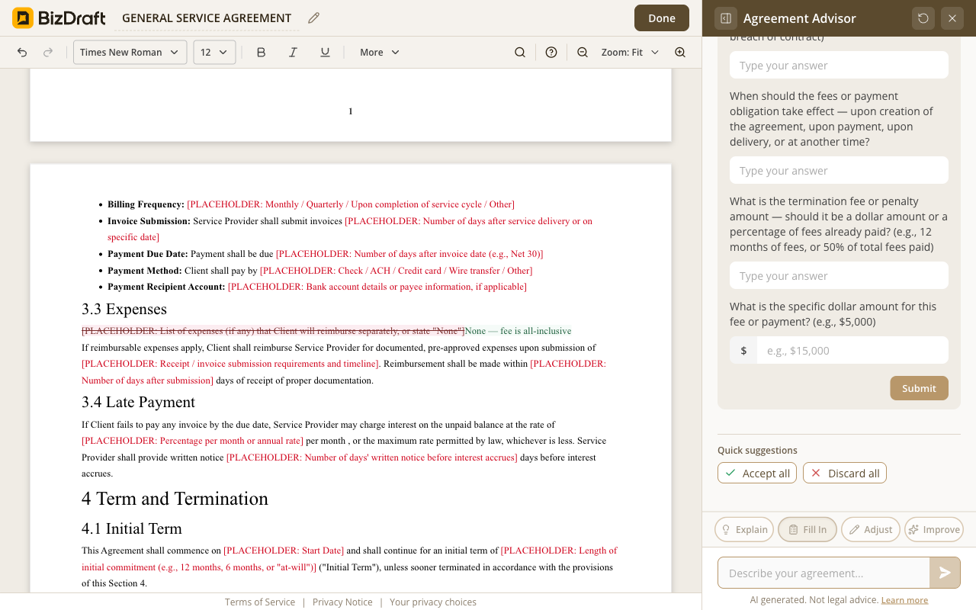Click the GENERAL SERVICE AGREEMENT title
The height and width of the screenshot is (610, 976).
point(207,18)
